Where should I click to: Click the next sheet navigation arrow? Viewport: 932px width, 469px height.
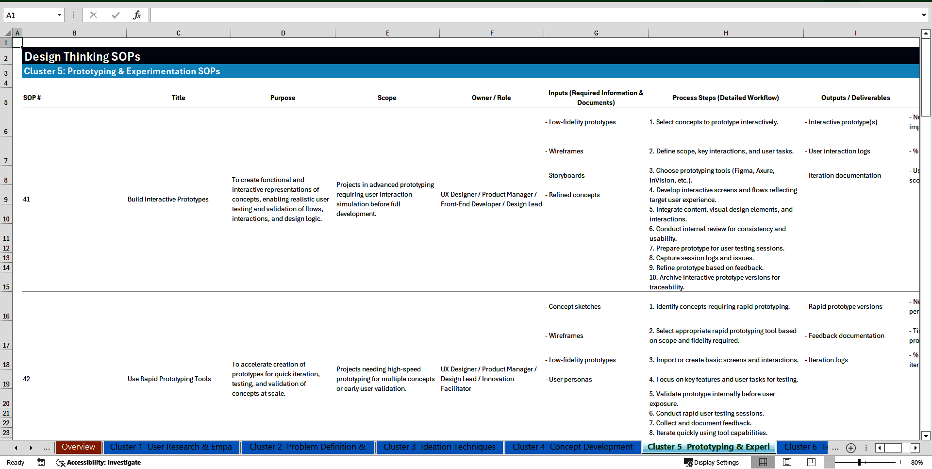tap(32, 448)
